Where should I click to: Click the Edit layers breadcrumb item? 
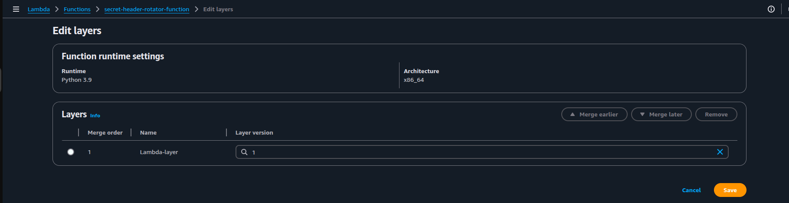tap(218, 9)
